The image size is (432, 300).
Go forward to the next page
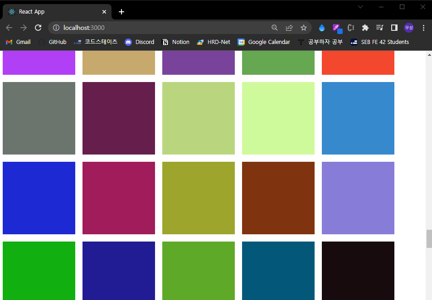click(24, 28)
